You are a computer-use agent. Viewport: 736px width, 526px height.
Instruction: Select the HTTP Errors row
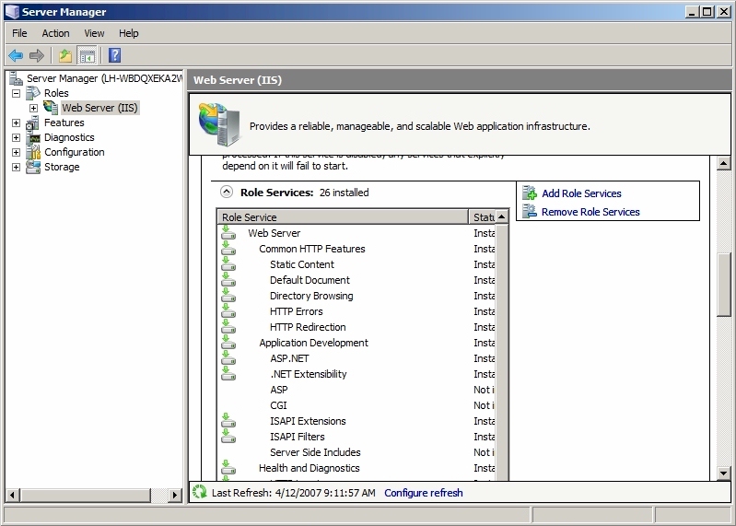coord(356,311)
